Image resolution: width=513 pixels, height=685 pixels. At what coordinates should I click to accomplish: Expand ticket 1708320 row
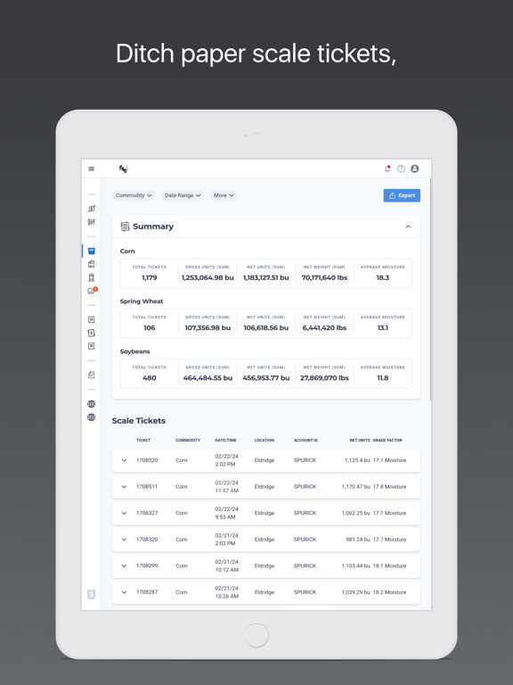click(x=125, y=540)
